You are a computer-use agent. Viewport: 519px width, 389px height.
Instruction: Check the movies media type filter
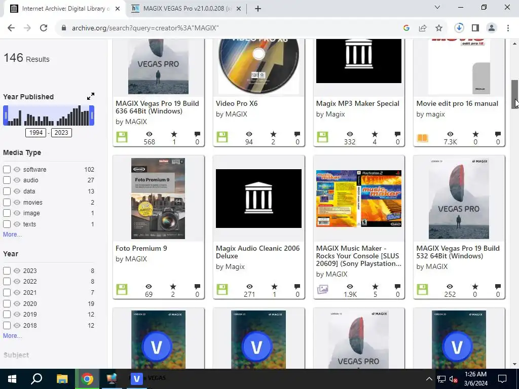[x=7, y=202]
